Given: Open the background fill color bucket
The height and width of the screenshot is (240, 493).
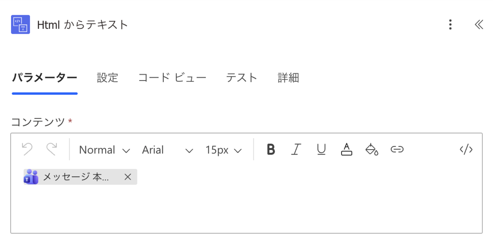Looking at the screenshot, I should 372,150.
